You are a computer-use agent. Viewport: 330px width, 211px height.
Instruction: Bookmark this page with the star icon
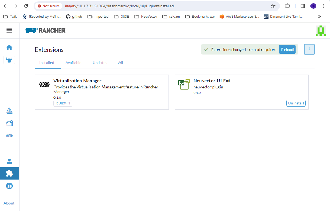click(x=273, y=6)
